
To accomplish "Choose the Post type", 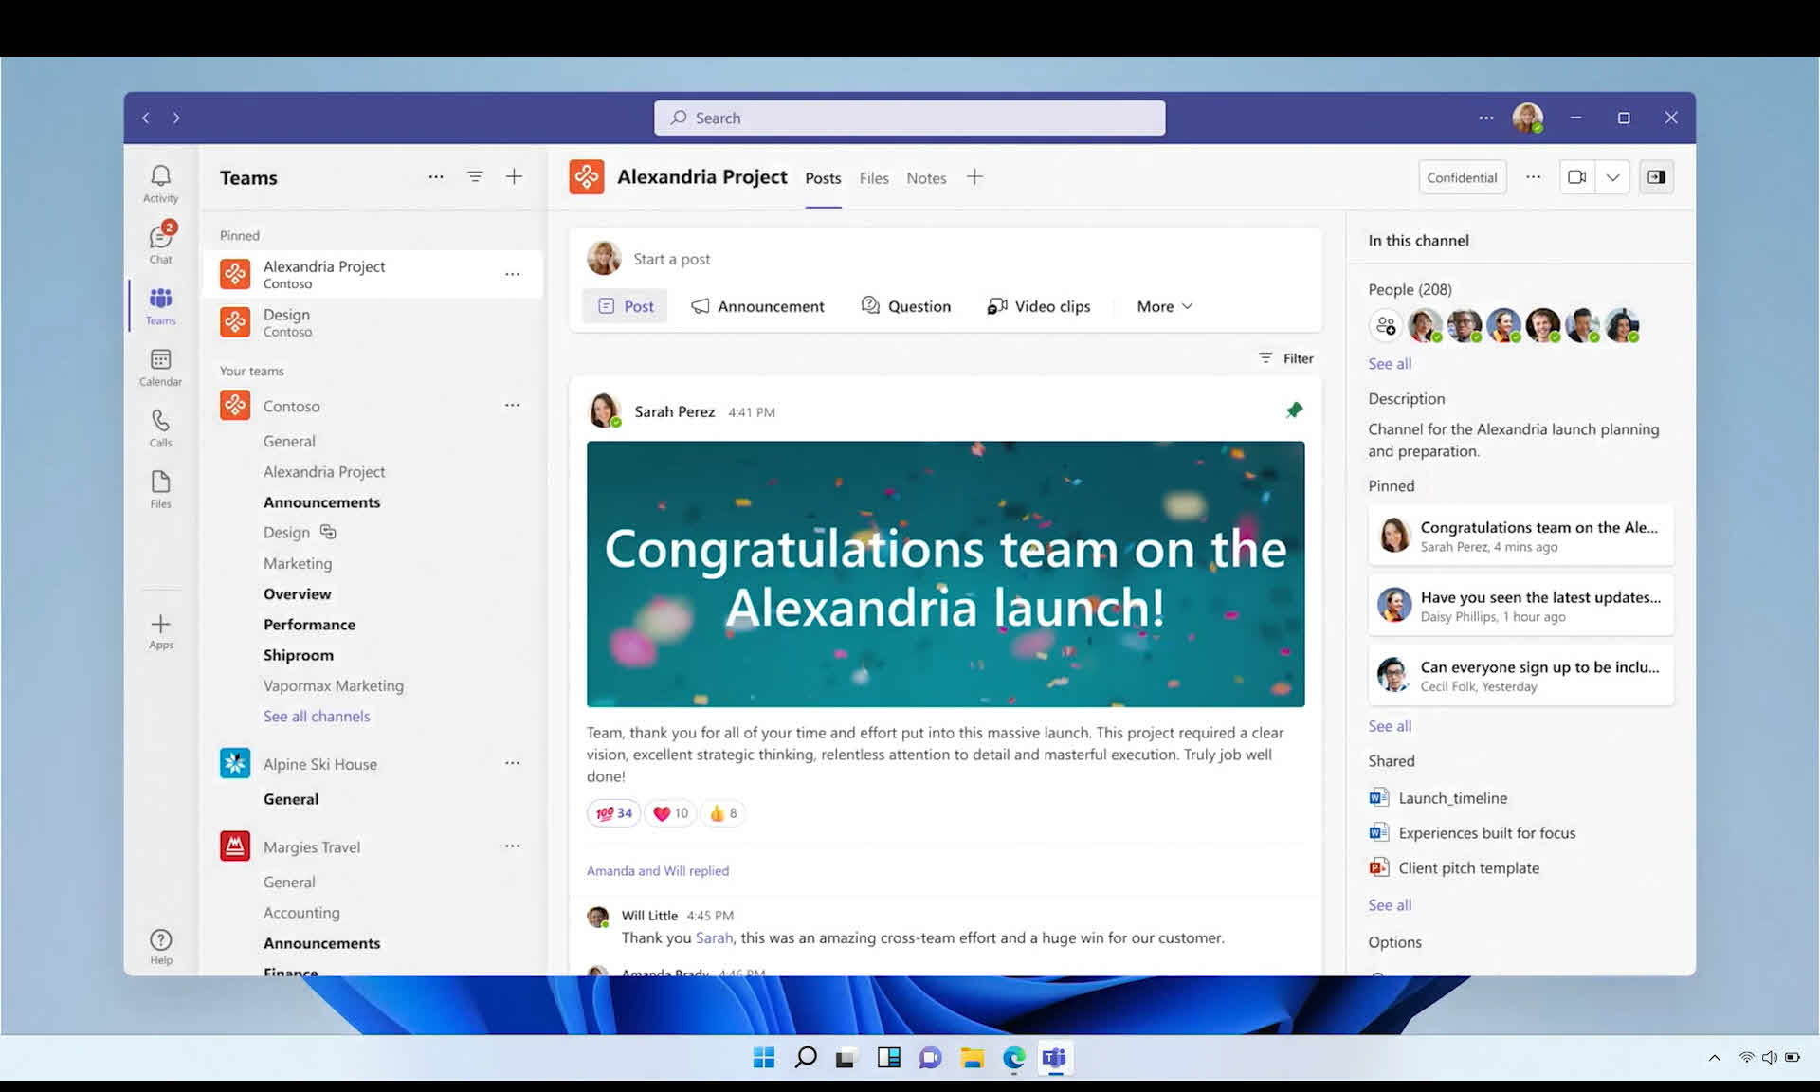I will coord(626,306).
